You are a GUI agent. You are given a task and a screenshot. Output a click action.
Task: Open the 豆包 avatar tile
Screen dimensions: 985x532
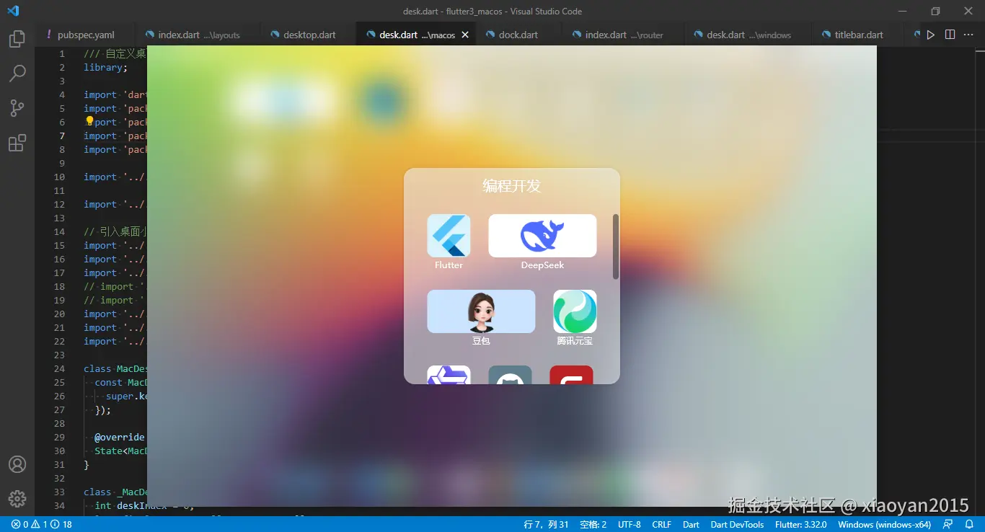481,311
